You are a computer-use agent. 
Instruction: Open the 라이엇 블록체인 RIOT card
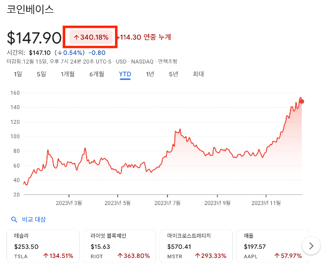click(119, 246)
